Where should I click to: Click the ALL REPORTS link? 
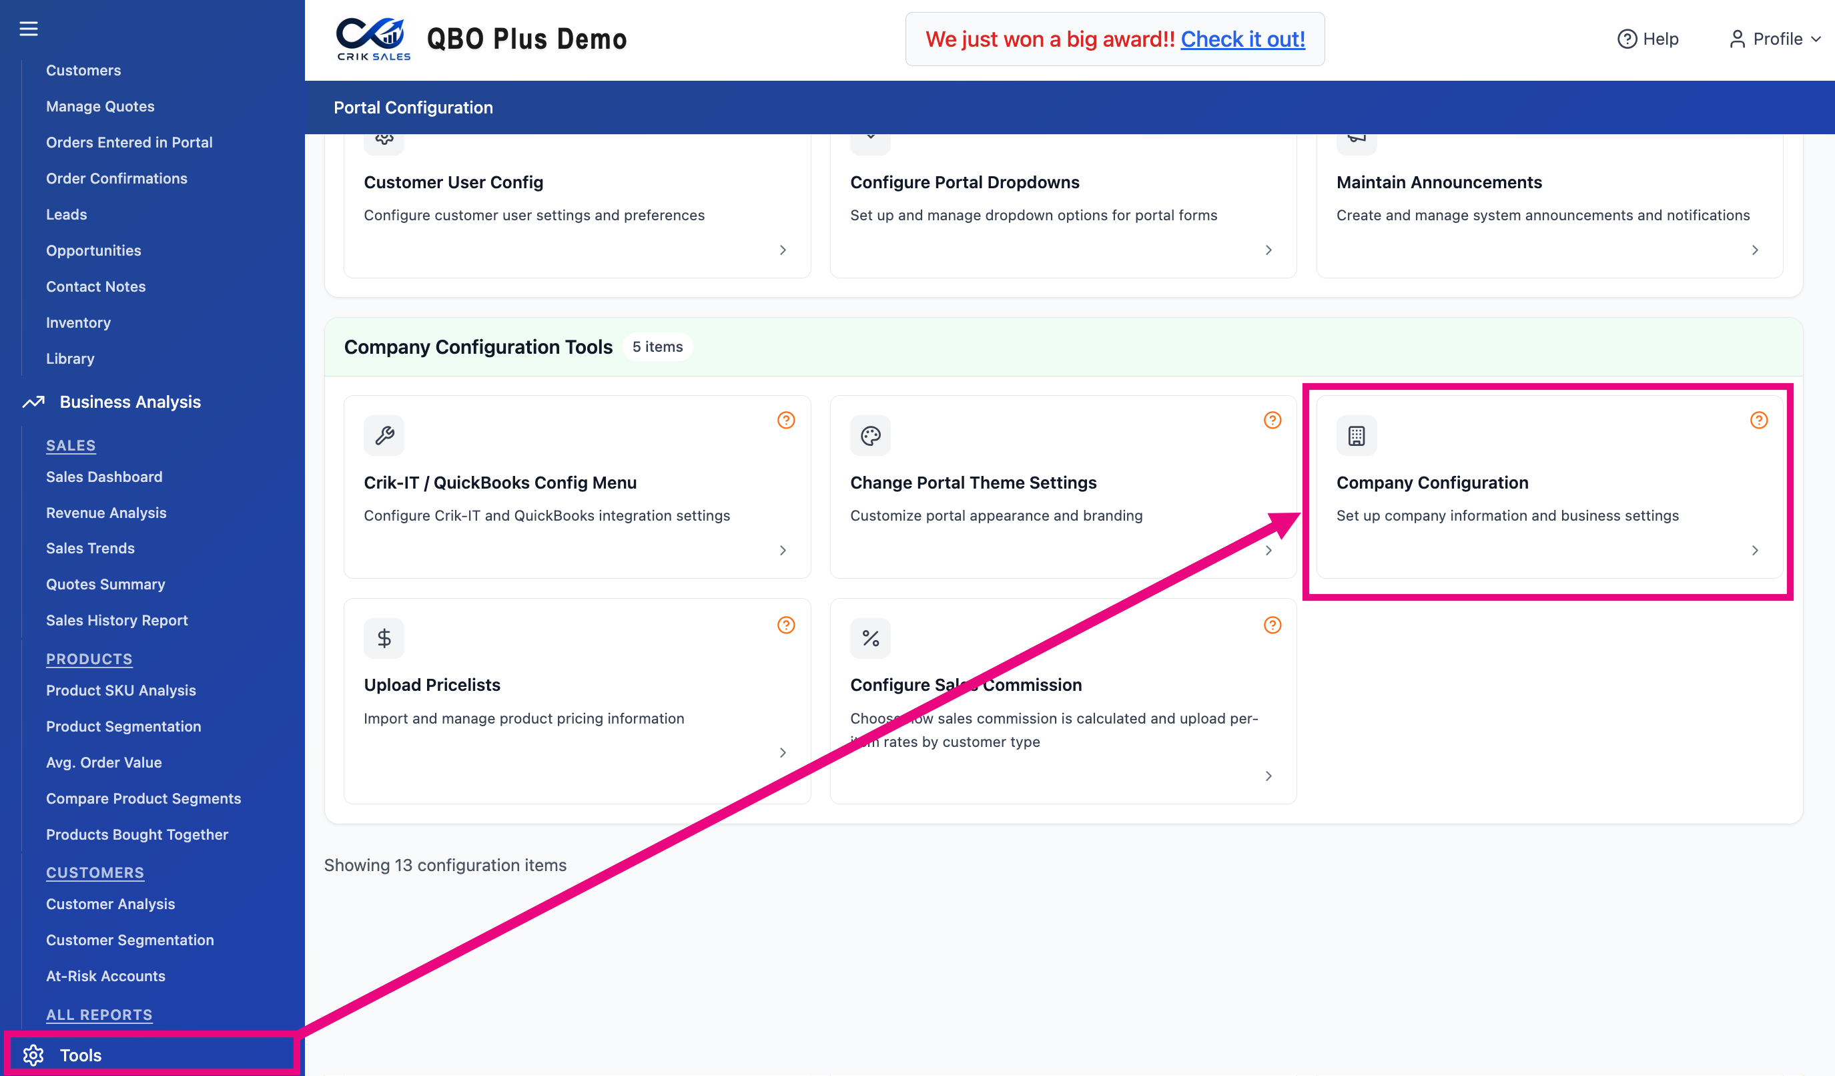pos(99,1015)
